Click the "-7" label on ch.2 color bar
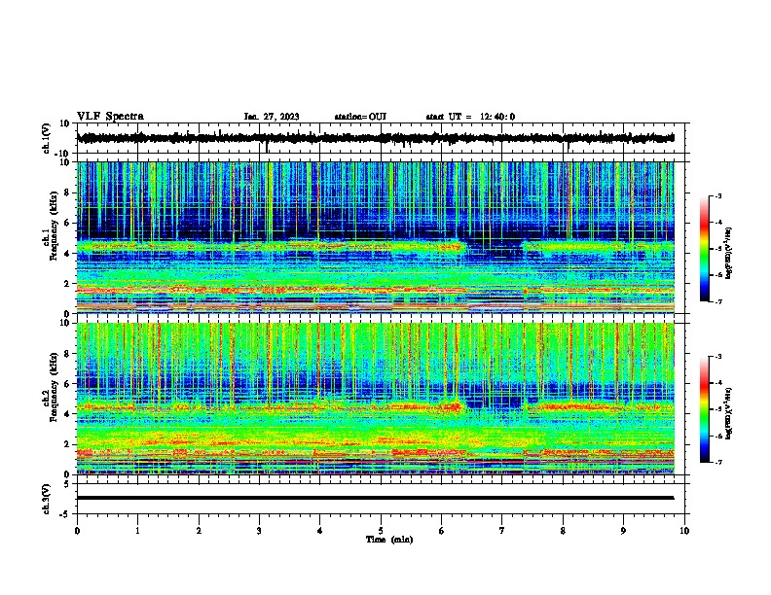Screen dimensions: 771x595 718,462
